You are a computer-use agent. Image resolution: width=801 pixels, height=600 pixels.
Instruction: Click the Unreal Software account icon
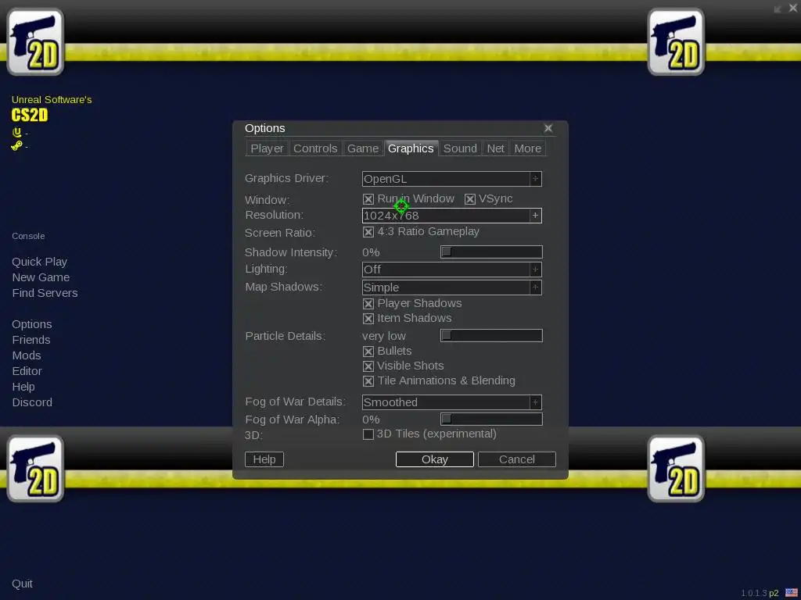[17, 133]
